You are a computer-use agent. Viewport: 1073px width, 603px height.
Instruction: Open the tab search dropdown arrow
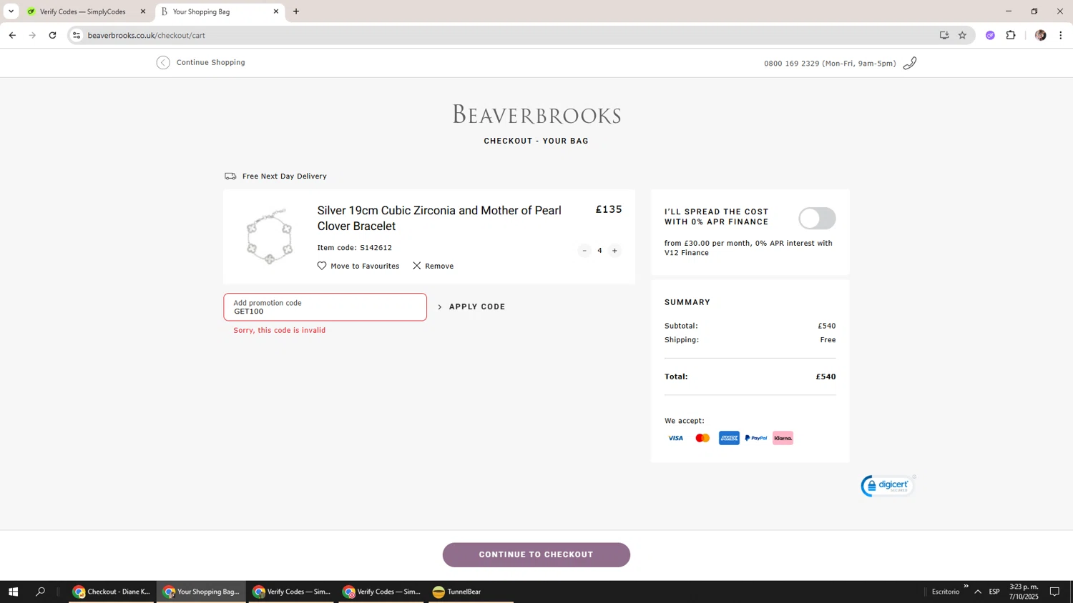pos(11,11)
